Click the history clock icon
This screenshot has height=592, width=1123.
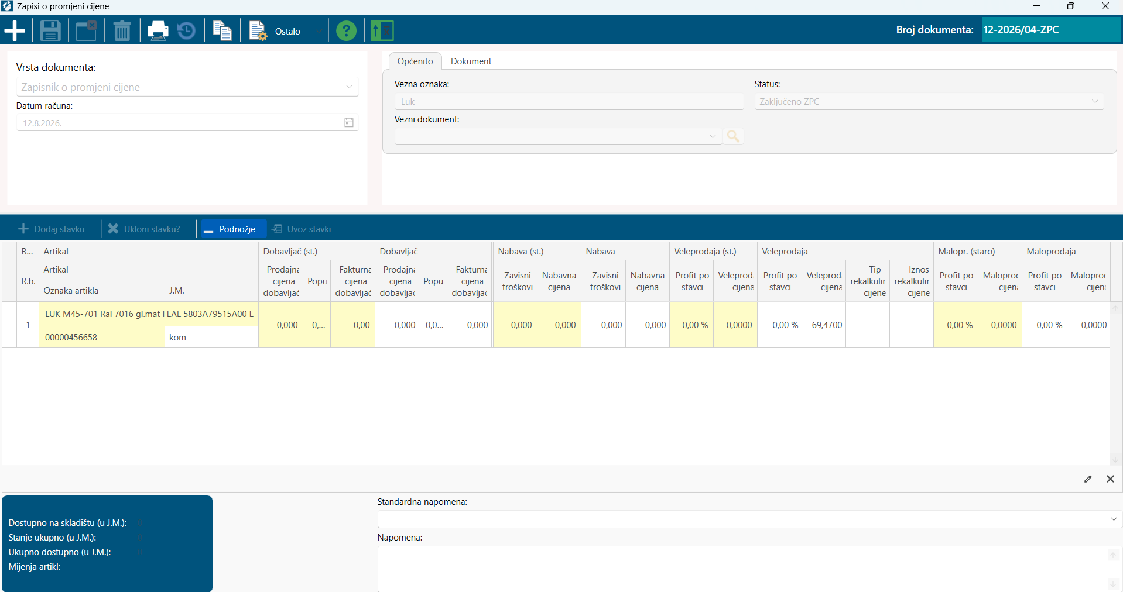(186, 30)
